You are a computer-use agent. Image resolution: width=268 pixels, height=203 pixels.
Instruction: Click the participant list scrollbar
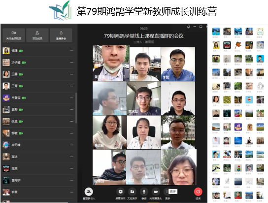[x=76, y=108]
